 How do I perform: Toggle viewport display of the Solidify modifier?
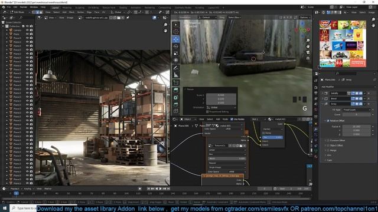(x=357, y=93)
